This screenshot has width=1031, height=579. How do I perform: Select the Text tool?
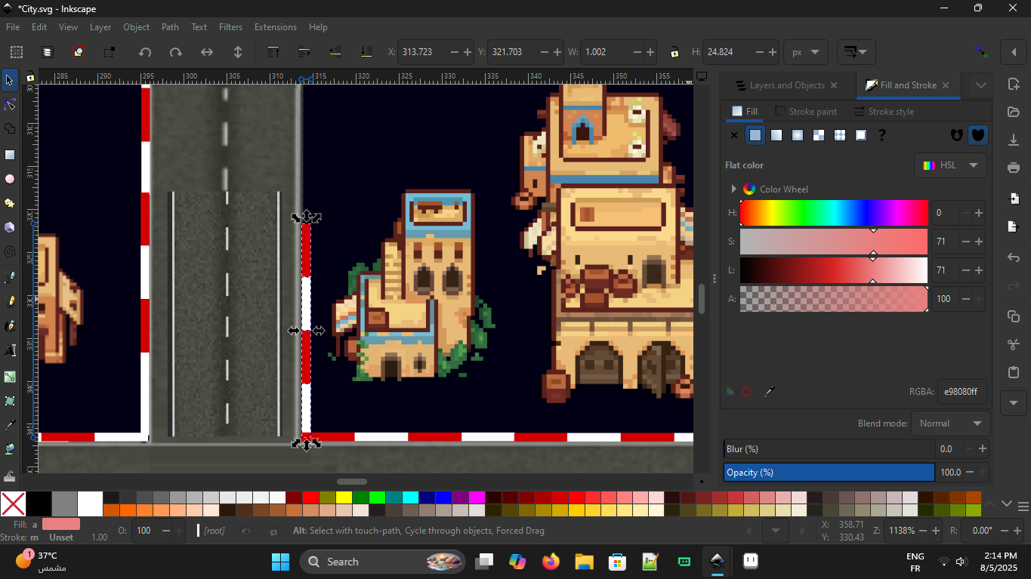pos(10,350)
